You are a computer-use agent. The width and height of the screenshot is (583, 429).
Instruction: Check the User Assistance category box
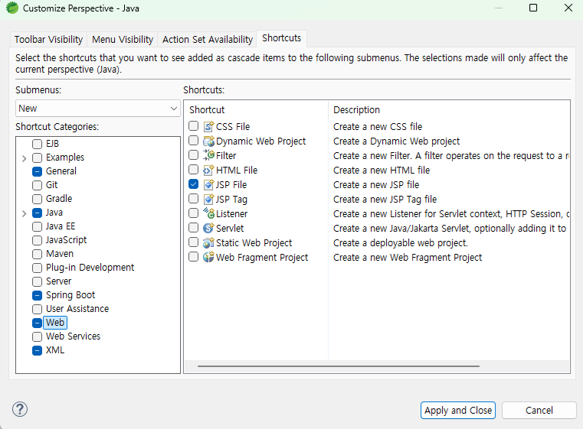38,309
